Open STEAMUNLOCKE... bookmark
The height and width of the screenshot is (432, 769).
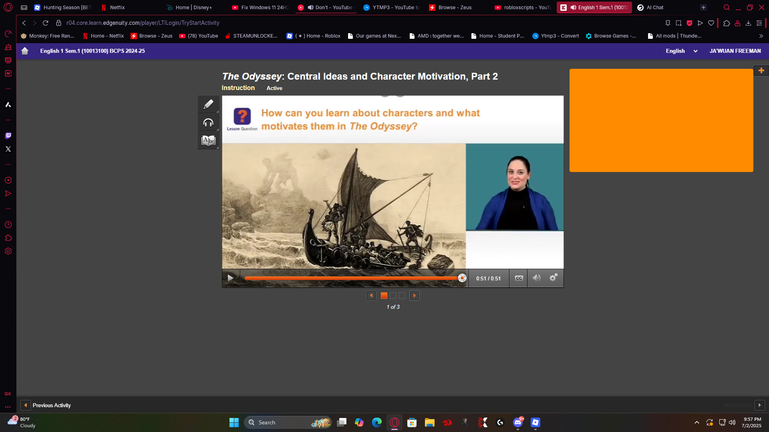(x=251, y=36)
